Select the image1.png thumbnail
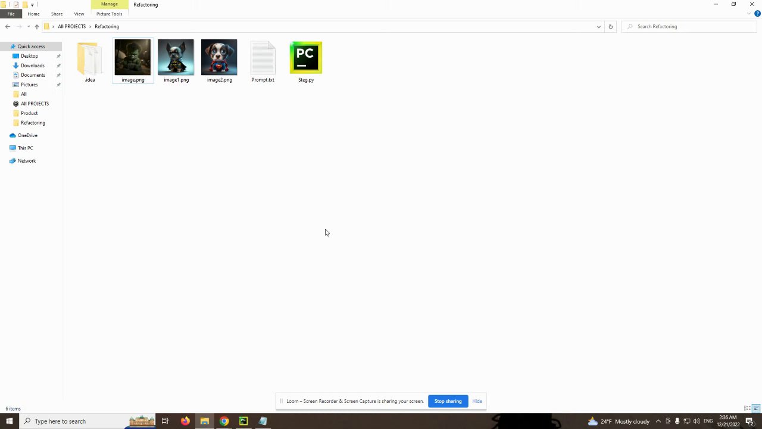 [x=176, y=58]
